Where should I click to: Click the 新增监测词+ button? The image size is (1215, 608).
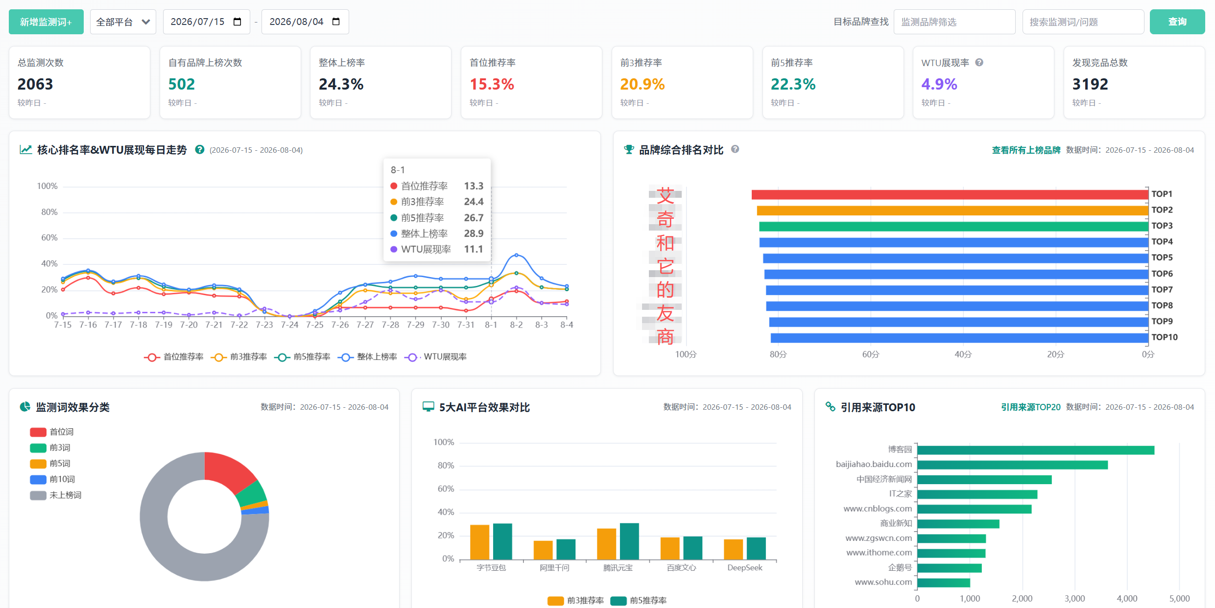pos(46,22)
